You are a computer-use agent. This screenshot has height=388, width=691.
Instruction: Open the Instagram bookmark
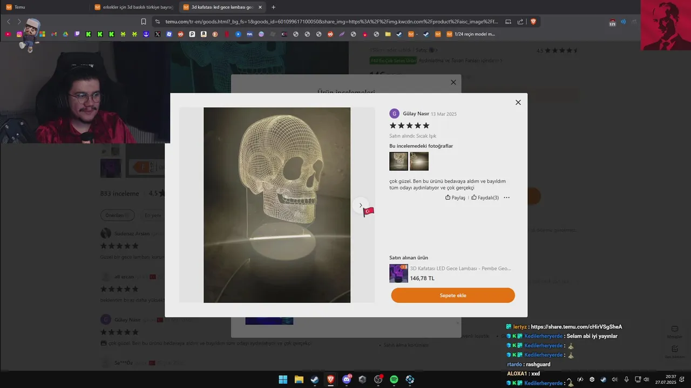point(19,34)
